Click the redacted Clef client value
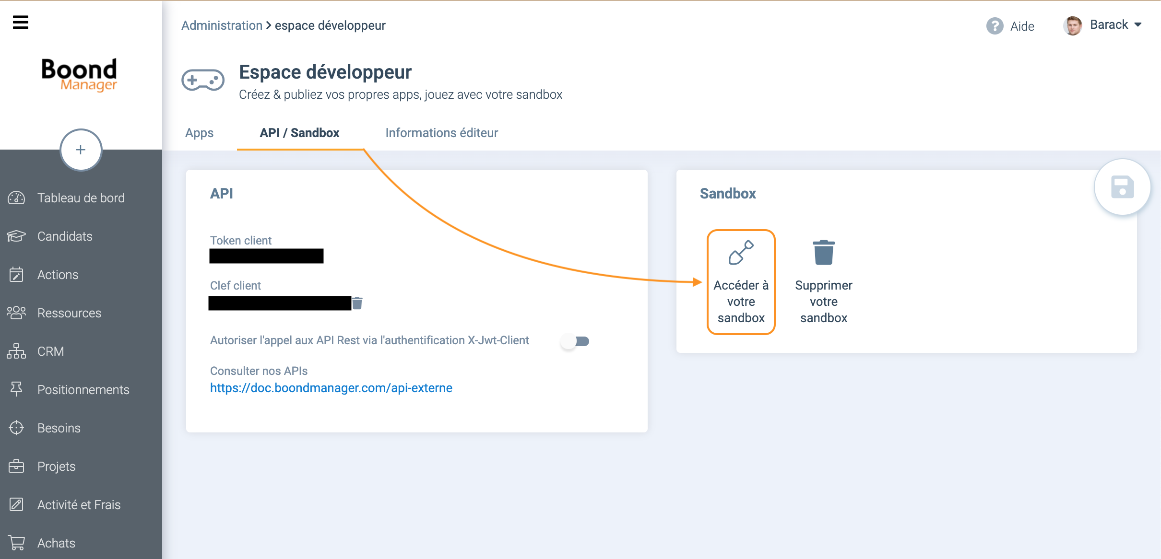The image size is (1161, 559). click(x=280, y=303)
